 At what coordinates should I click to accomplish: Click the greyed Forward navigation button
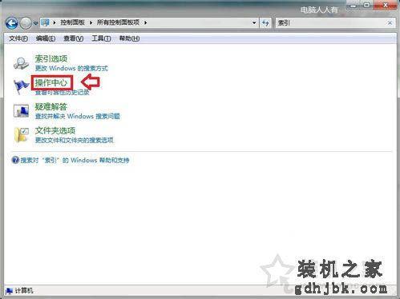point(26,23)
